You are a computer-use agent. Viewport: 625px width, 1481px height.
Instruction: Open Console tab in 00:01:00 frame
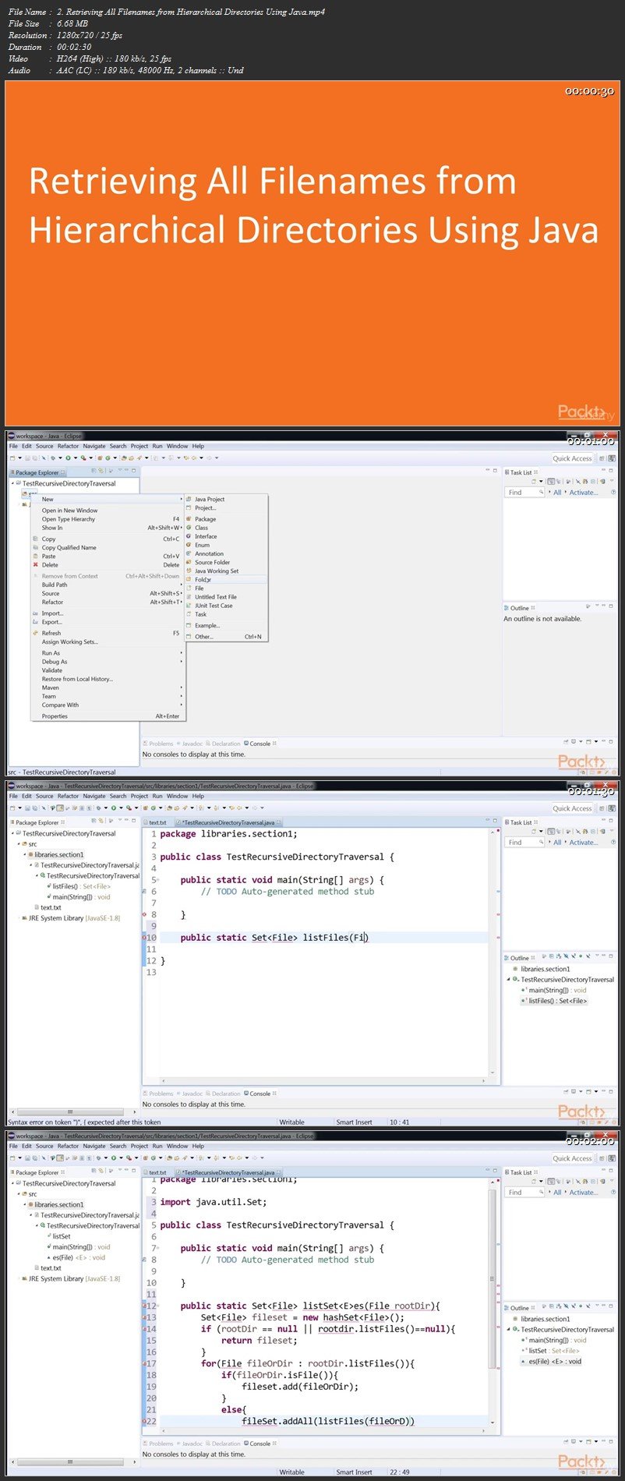pos(260,744)
